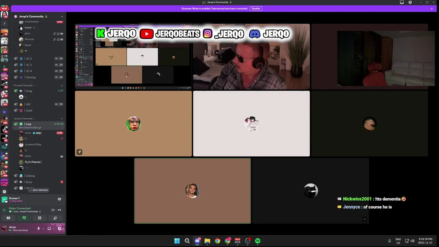Edit the Live channel status
Image resolution: width=439 pixels, height=247 pixels.
30,128
